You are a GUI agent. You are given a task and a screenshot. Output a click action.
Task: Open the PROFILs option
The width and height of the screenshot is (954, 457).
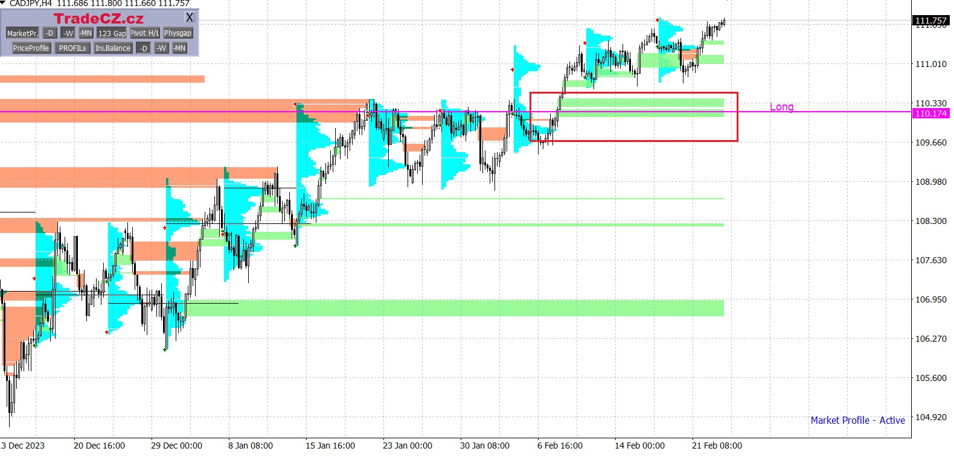coord(72,48)
